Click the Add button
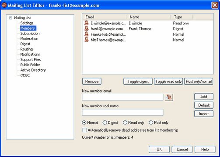Image resolution: width=220 pixels, height=157 pixels. (x=204, y=97)
